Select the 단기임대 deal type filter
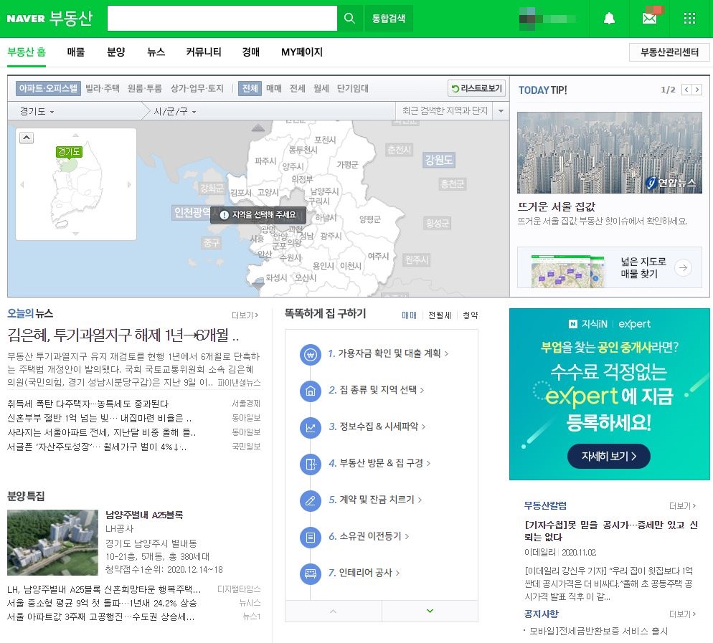The image size is (713, 643). 352,88
